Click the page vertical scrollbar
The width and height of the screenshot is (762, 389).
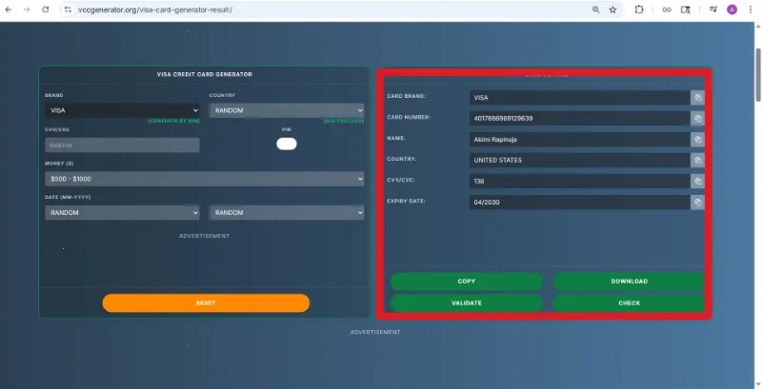pyautogui.click(x=757, y=75)
